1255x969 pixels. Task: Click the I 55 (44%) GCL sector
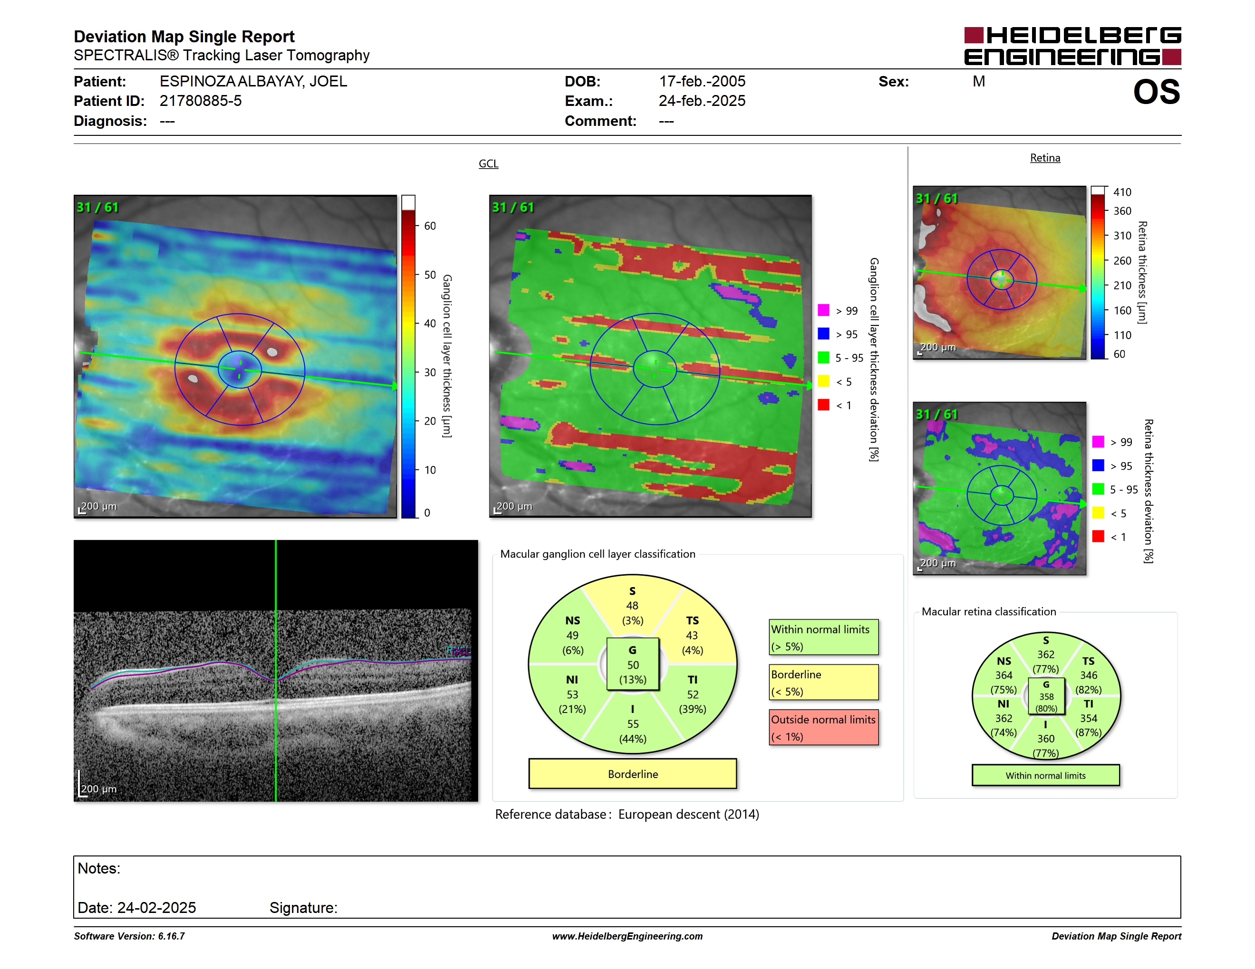633,723
